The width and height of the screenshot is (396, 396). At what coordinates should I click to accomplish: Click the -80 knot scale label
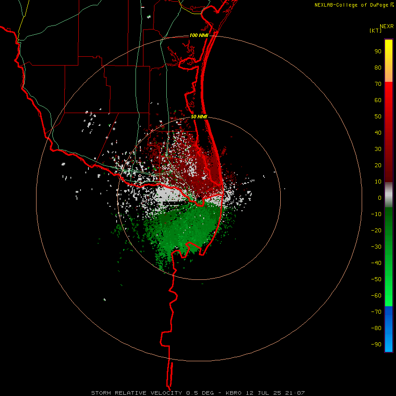coord(376,328)
